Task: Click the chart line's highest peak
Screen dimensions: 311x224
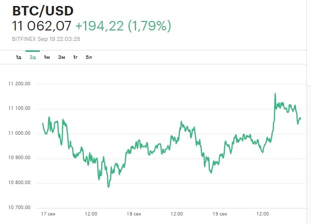Action: 275,93
